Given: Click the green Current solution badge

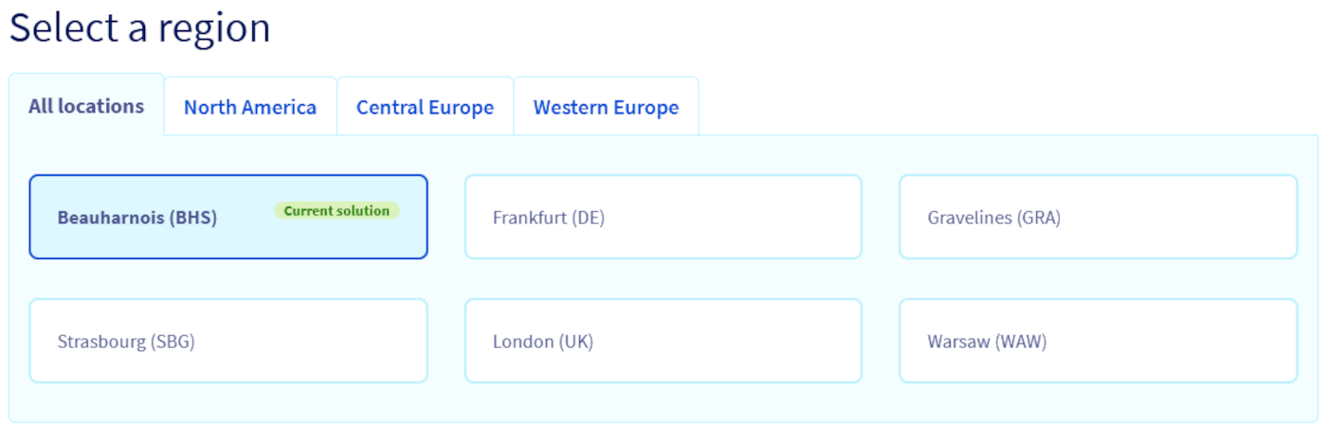Looking at the screenshot, I should coord(336,211).
